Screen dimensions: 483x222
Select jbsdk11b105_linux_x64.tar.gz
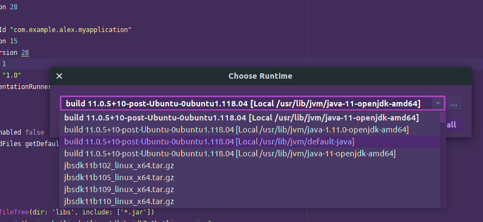tap(250, 177)
